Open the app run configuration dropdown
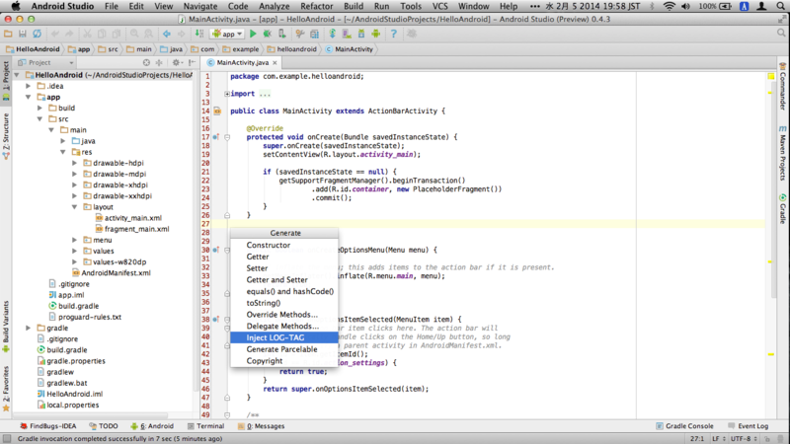Viewport: 790px width, 444px height. tap(227, 34)
